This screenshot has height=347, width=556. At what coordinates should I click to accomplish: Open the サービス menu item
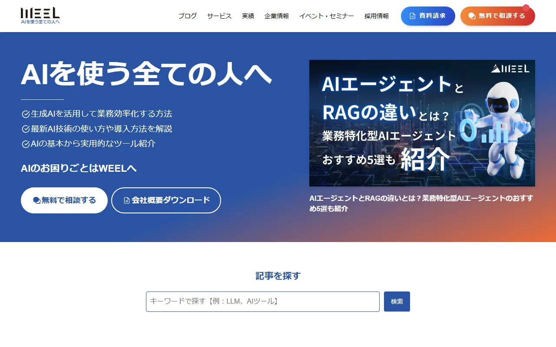218,16
